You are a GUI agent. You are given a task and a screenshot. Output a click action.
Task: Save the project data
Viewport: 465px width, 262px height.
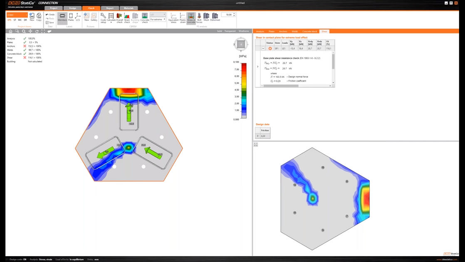coord(50,22)
